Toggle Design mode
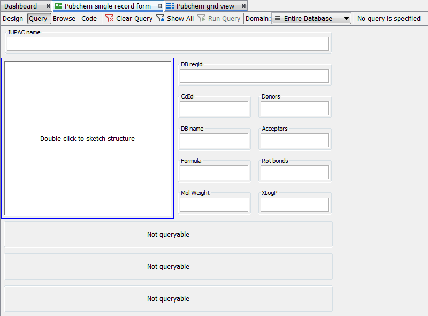428x316 pixels. (13, 18)
